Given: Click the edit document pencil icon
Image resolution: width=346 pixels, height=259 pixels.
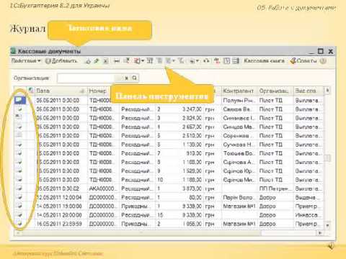Looking at the screenshot, I should (x=97, y=61).
